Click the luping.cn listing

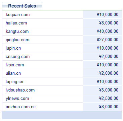point(14,82)
